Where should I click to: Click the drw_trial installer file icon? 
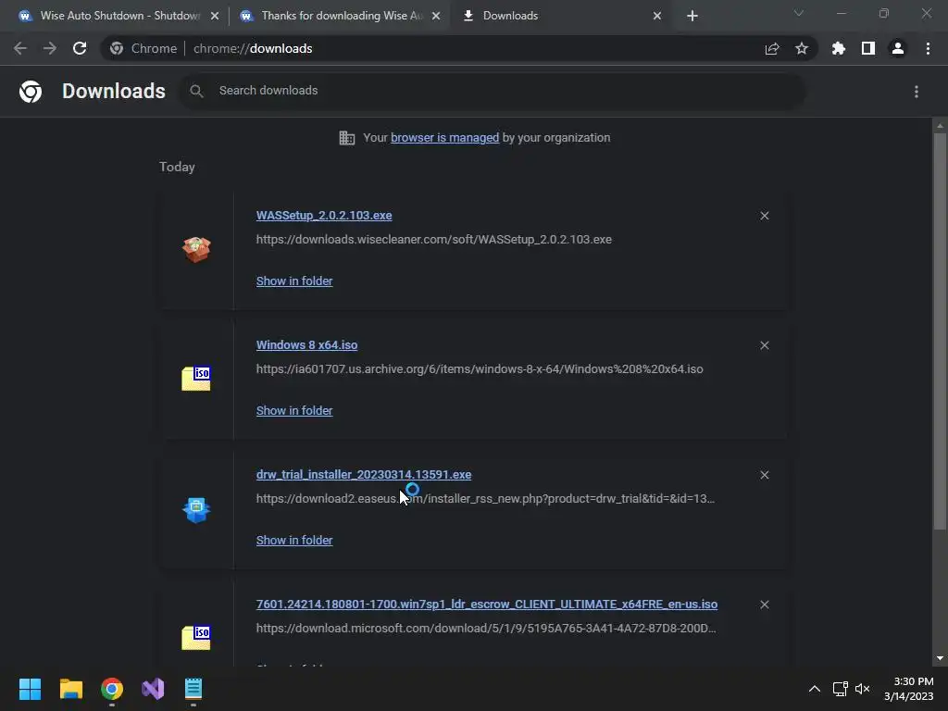click(196, 510)
